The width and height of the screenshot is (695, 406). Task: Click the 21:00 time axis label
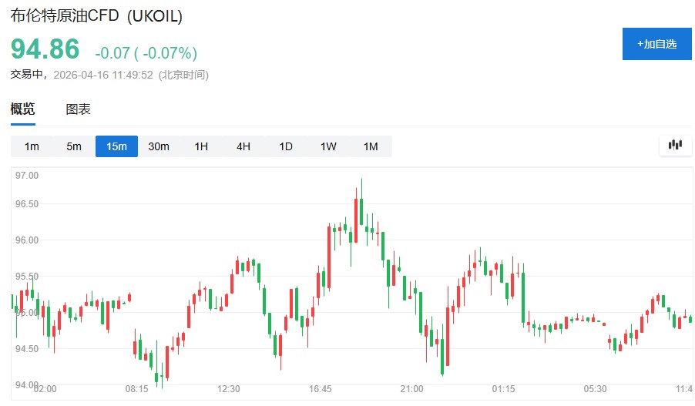coord(412,389)
